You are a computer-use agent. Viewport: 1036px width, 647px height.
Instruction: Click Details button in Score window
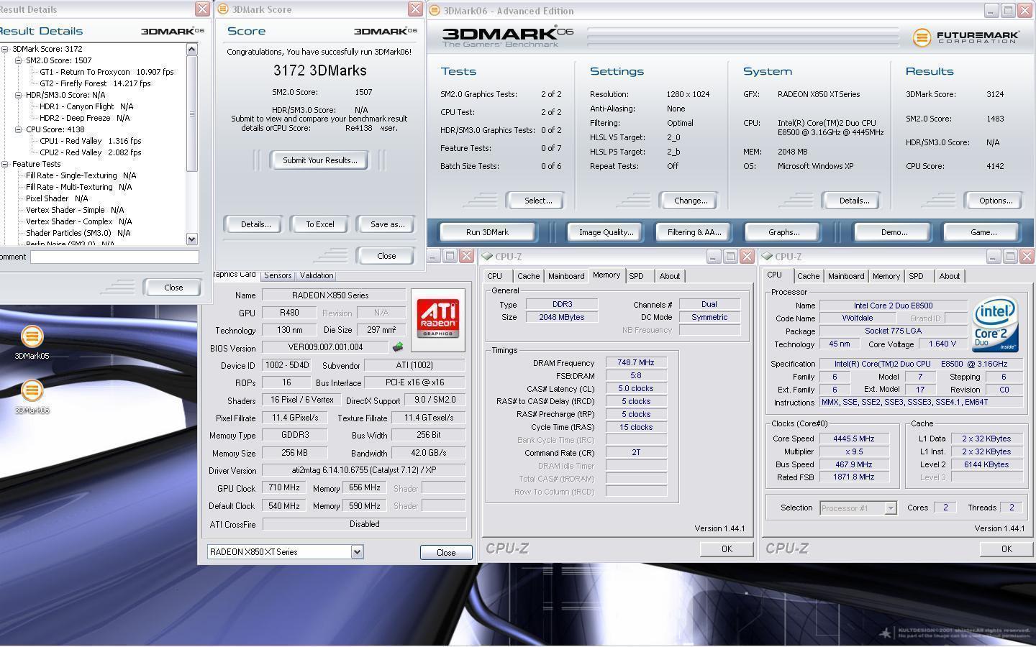(255, 224)
